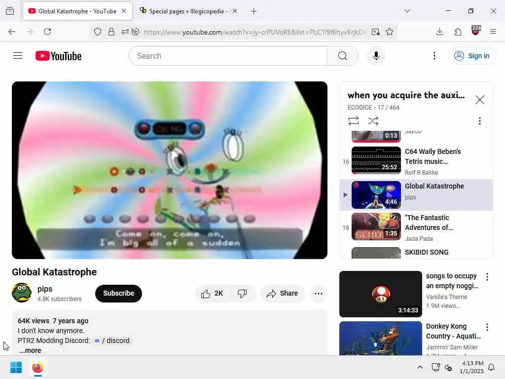Go back to the previous page

[12, 32]
